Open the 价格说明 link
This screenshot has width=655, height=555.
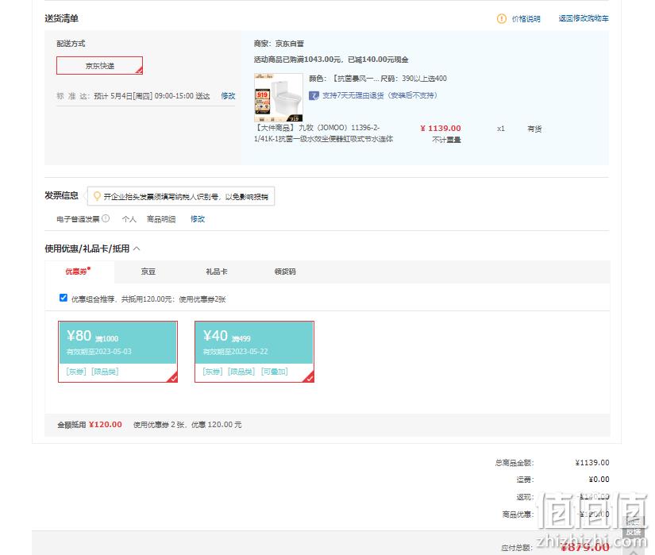[x=526, y=19]
